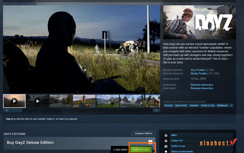Open the Online PvP feature link
The image size is (244, 153).
[177, 141]
